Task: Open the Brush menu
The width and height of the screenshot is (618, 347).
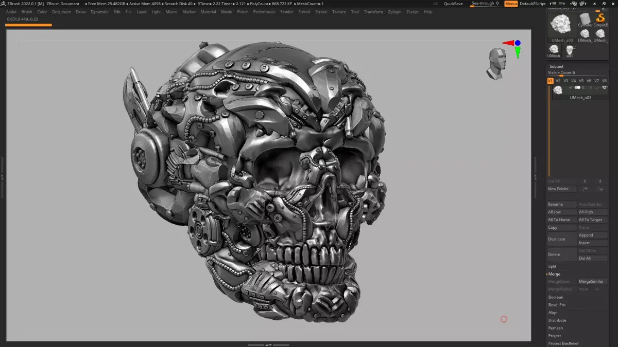Action: tap(27, 12)
